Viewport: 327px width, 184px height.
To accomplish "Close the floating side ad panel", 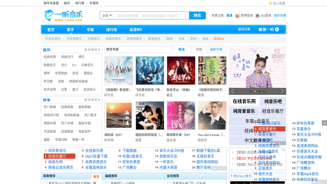I will (324, 123).
